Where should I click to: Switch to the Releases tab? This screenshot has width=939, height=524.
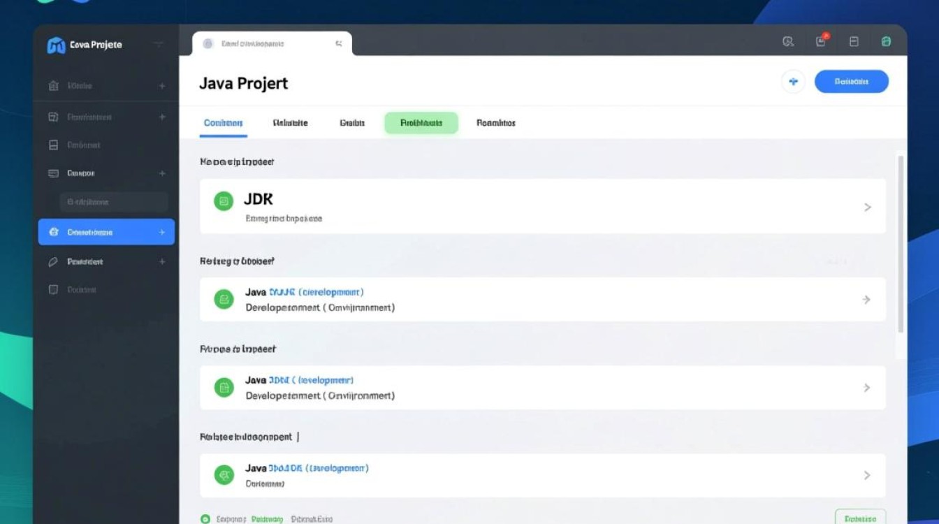[290, 122]
